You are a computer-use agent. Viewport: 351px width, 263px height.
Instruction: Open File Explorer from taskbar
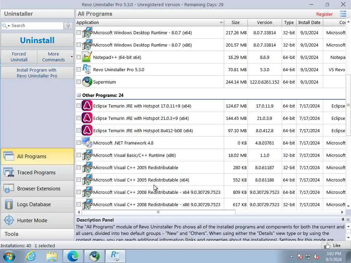52,256
